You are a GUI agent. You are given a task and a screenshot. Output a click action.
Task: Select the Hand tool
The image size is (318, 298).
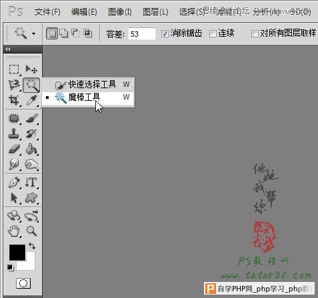(14, 231)
